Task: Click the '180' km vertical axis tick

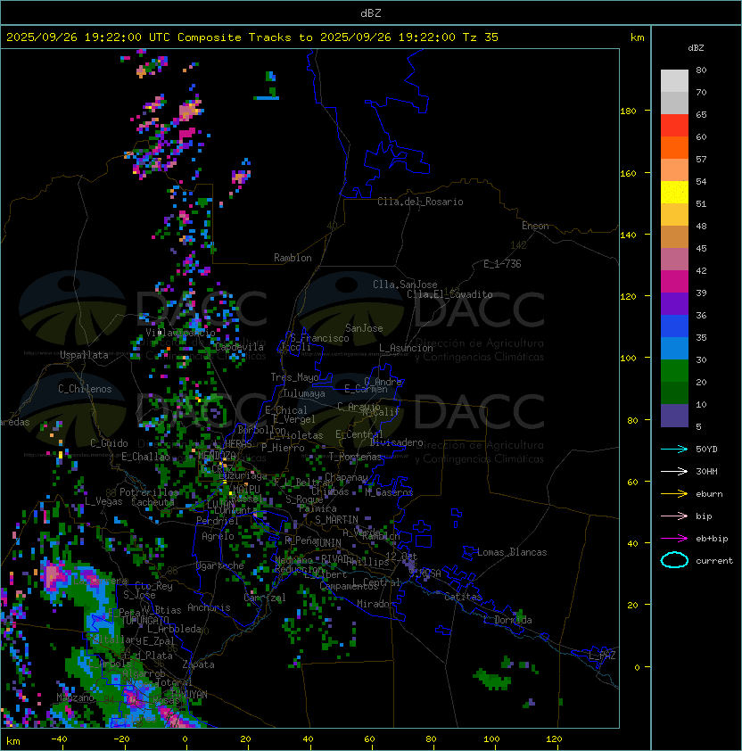Action: pyautogui.click(x=628, y=111)
